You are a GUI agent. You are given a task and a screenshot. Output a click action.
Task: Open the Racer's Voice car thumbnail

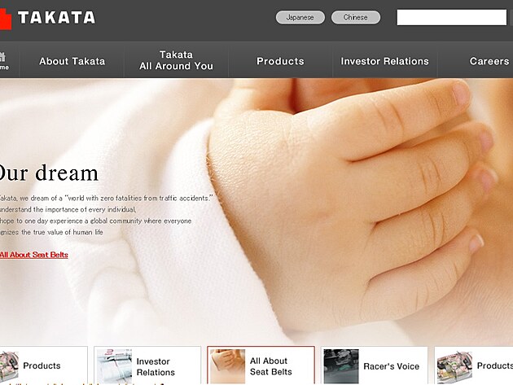[340, 366]
